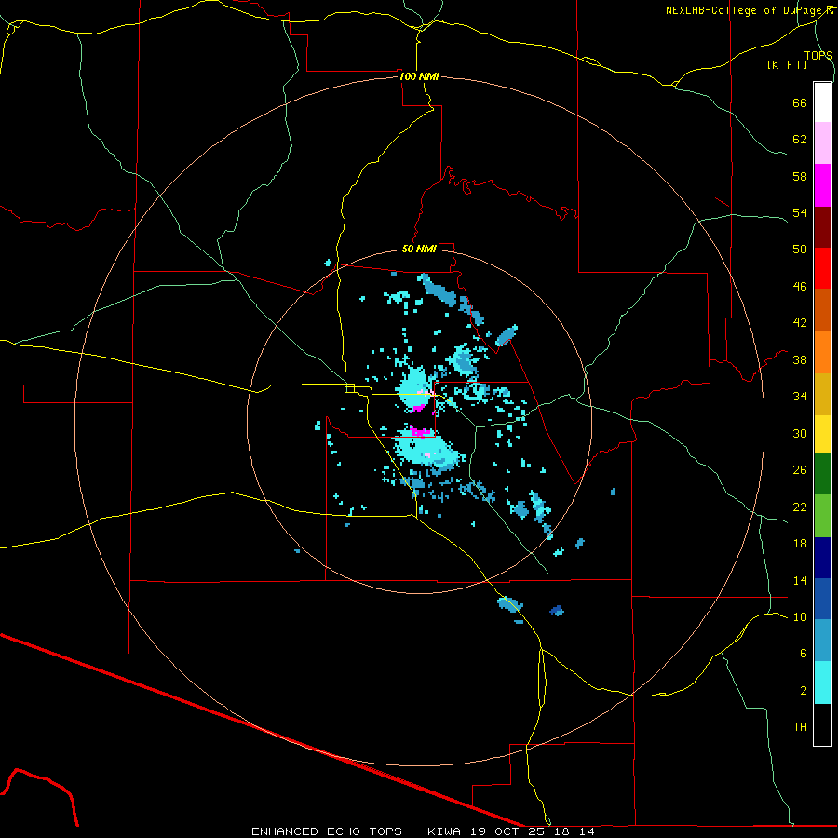
Task: Click the steel blue 6 kft swatch
Action: pos(822,640)
